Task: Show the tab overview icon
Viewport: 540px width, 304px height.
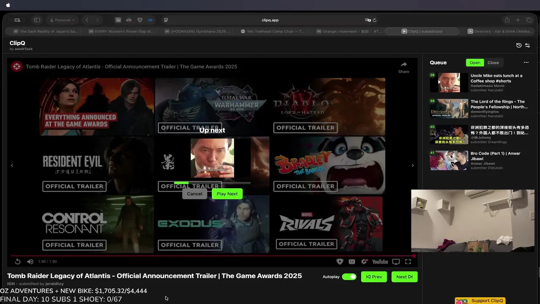Action: [529, 20]
